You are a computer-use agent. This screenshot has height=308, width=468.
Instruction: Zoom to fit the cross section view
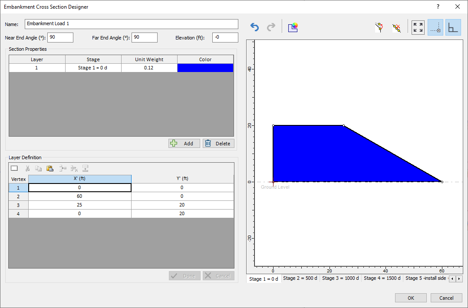point(418,27)
